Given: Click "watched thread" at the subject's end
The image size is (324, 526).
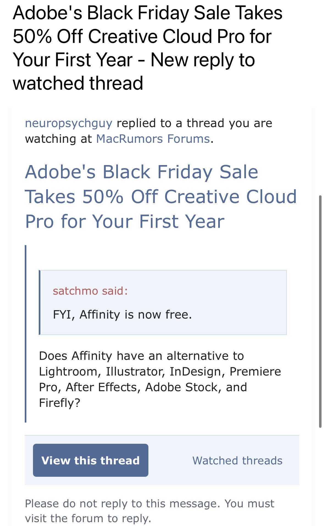Looking at the screenshot, I should 78,83.
